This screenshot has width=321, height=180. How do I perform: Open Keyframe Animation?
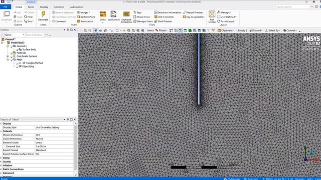click(126, 16)
